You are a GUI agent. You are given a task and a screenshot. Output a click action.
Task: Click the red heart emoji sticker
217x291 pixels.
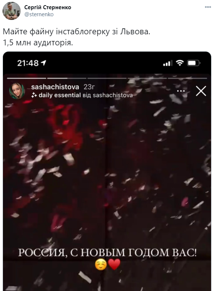pos(114,264)
